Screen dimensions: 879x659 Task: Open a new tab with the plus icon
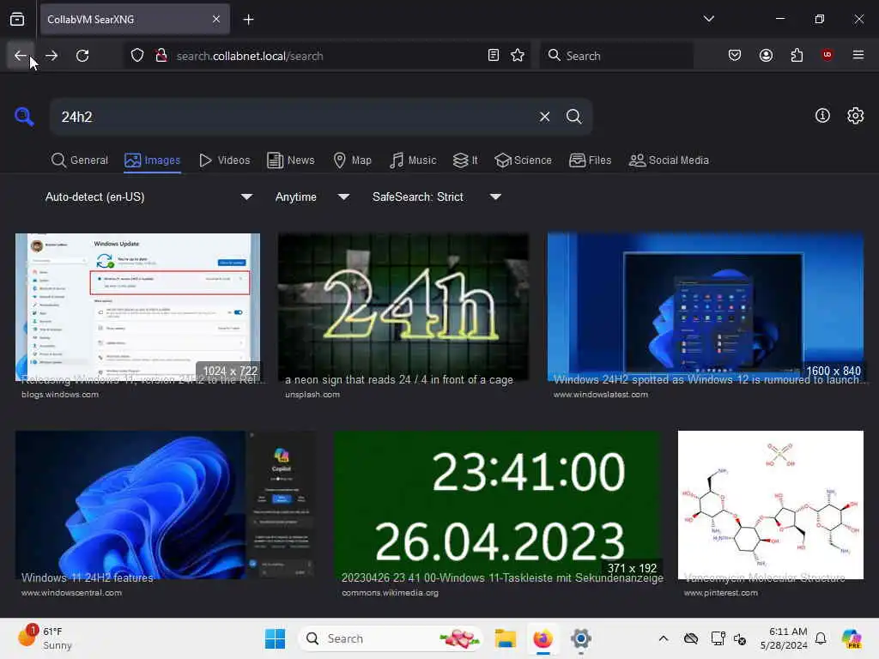click(x=248, y=20)
